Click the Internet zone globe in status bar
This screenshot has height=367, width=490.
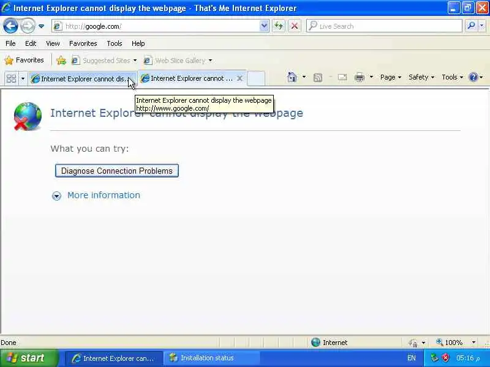pyautogui.click(x=315, y=343)
